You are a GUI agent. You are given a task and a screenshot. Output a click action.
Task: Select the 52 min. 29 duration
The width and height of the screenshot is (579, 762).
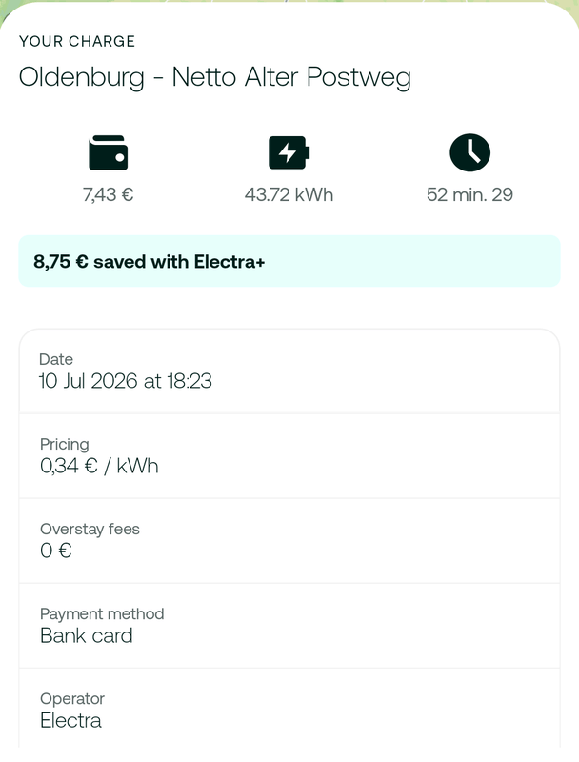coord(469,194)
